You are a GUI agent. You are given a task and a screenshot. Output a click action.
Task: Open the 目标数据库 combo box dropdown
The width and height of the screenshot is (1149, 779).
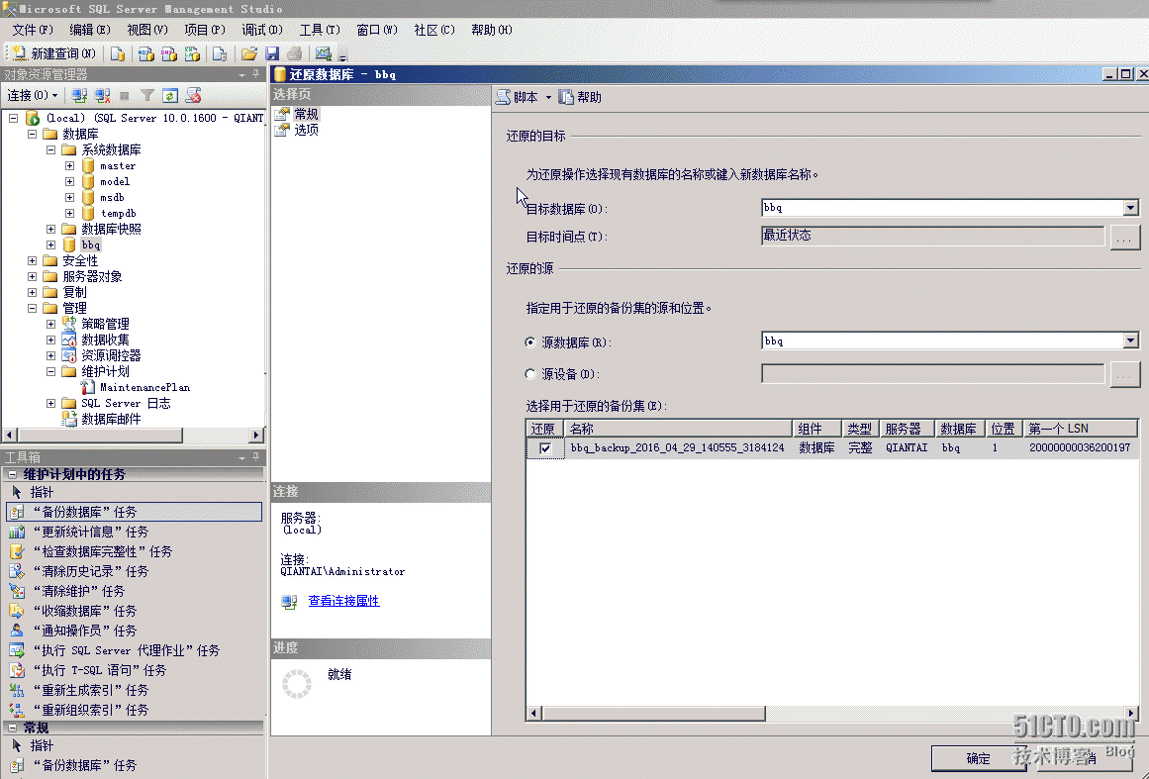[x=1130, y=208]
